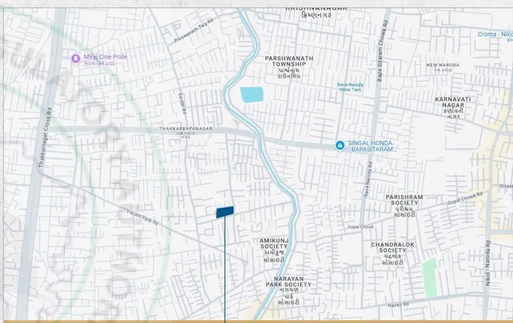The width and height of the screenshot is (513, 323).
Task: Select the Gopal Chowk label
Action: point(359,226)
